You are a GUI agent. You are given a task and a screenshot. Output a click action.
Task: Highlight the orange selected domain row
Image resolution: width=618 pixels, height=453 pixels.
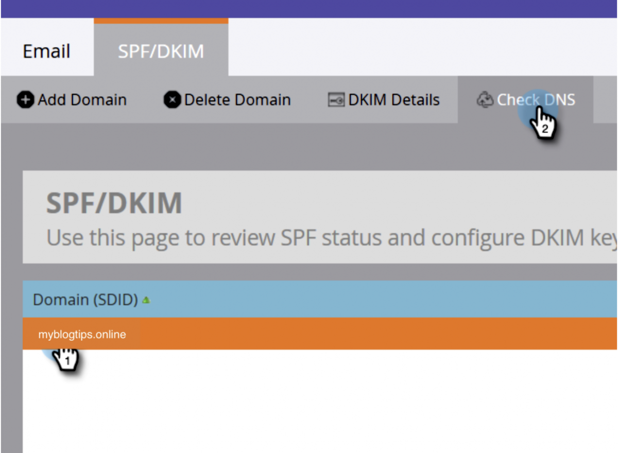(x=82, y=334)
